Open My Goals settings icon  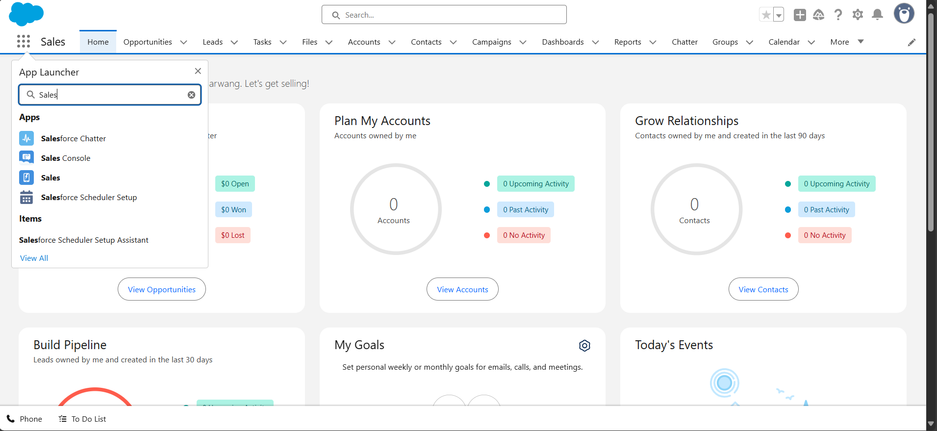click(584, 346)
